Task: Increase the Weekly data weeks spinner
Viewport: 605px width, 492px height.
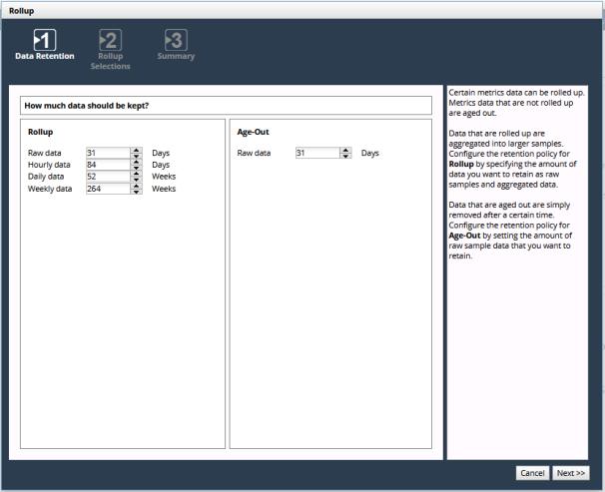Action: point(137,186)
